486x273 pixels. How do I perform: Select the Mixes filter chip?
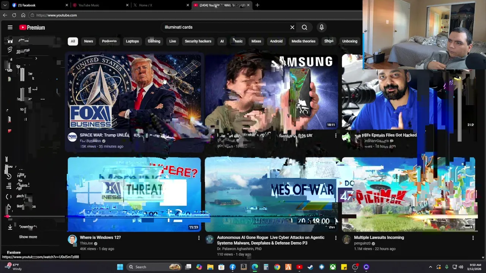256,41
